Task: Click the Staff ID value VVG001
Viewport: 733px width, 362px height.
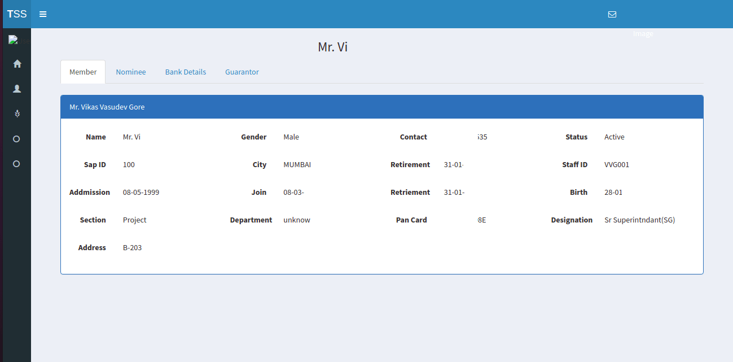Action: [x=616, y=165]
